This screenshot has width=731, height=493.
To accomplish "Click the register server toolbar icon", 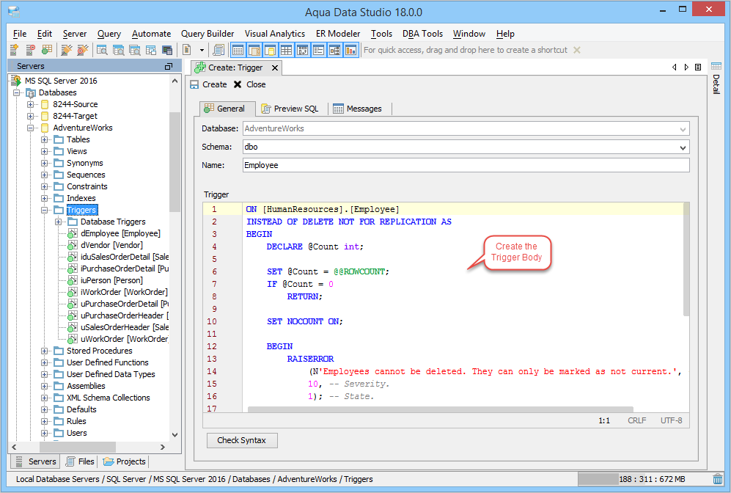I will (x=14, y=50).
